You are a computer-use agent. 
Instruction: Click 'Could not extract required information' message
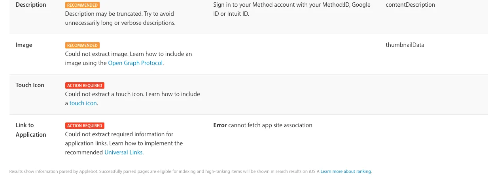(x=119, y=134)
